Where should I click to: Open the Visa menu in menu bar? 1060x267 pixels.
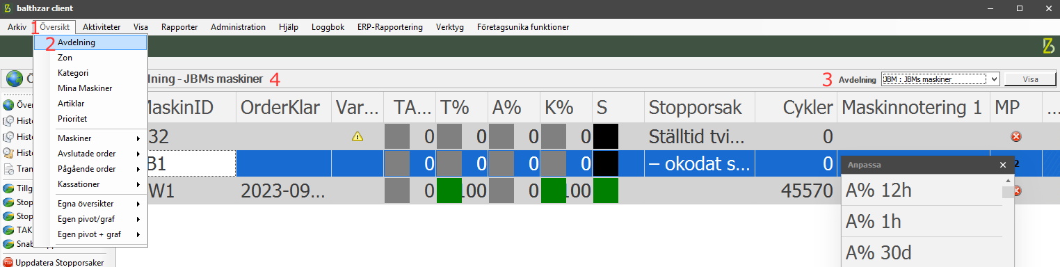[140, 27]
